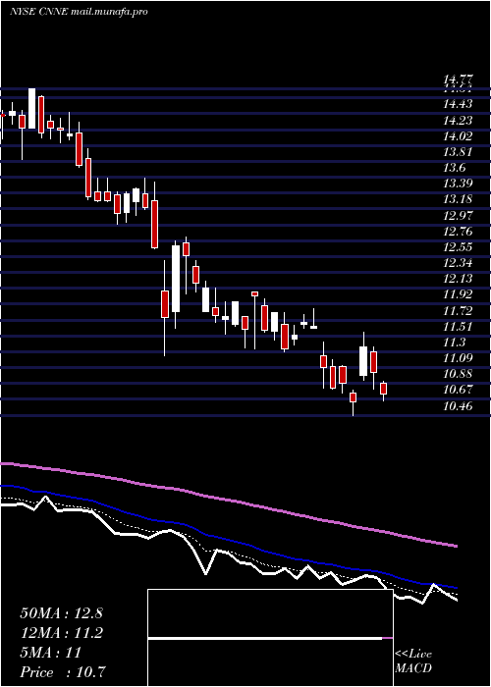Viewport: 491px width, 687px height.
Task: Click the 13.6 price axis label
Action: (x=454, y=168)
